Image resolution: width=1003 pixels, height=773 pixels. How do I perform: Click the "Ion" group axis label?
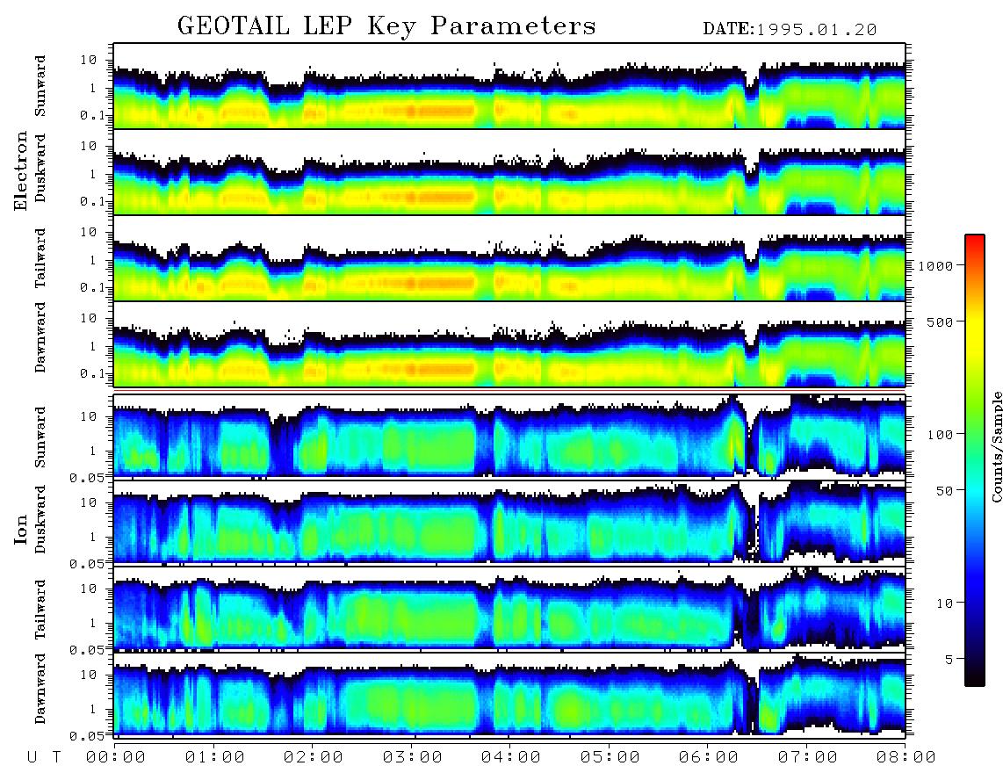pos(21,529)
